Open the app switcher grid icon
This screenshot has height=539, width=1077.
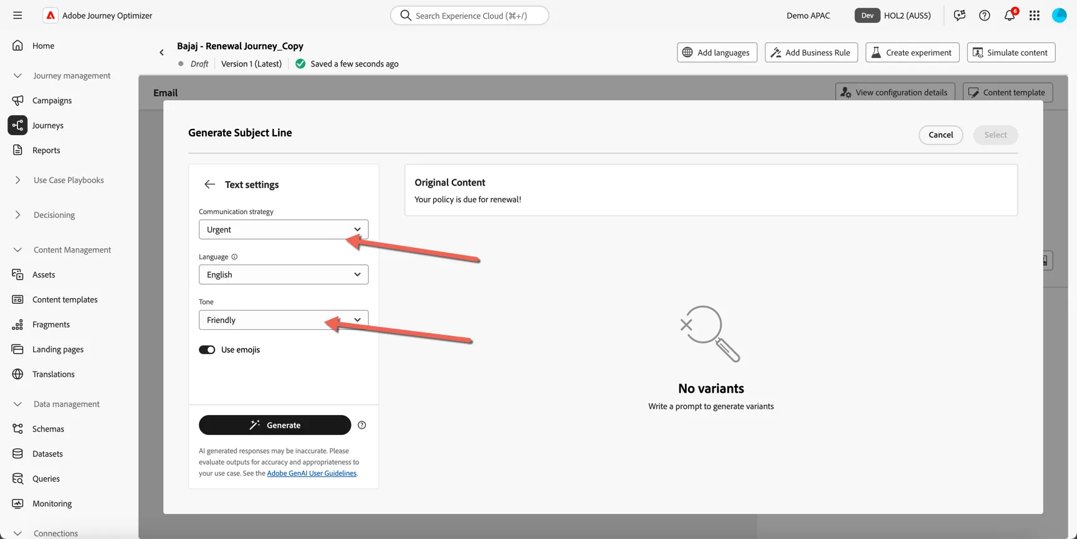point(1035,16)
